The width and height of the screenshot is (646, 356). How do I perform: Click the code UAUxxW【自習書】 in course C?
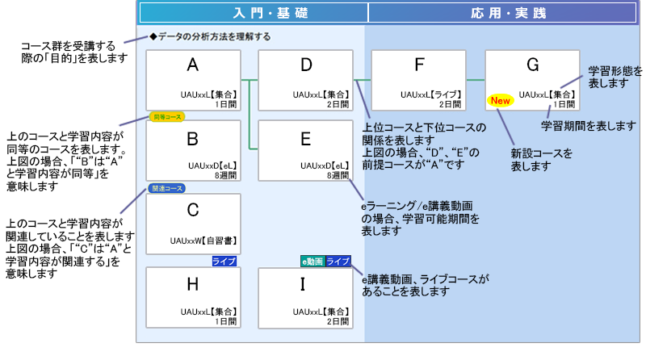click(203, 241)
